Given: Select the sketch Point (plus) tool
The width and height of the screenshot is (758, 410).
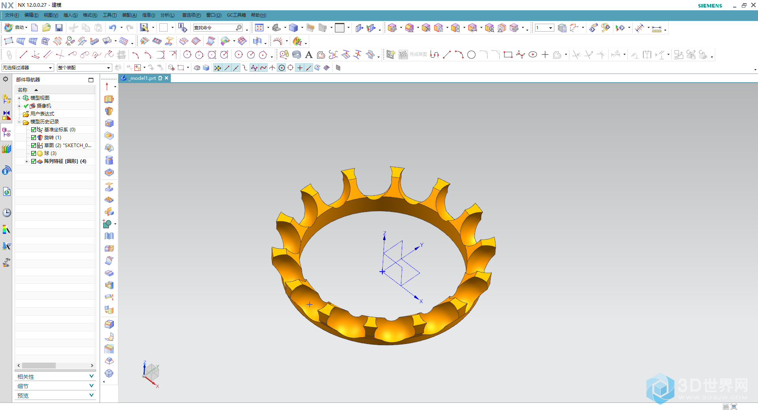Looking at the screenshot, I should (545, 55).
